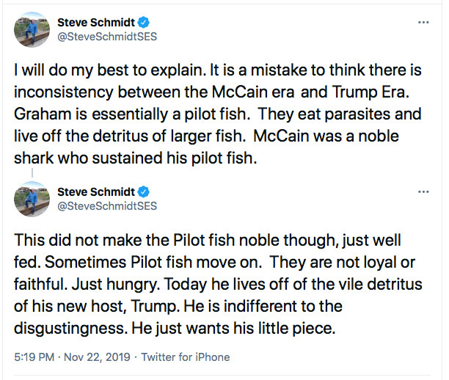Click the thread connector line between tweets
Screen dimensions: 449x380
32,173
